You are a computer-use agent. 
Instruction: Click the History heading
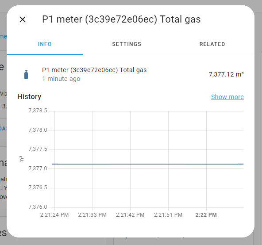[x=29, y=96]
